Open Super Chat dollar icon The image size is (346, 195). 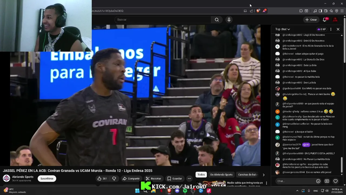tap(327, 181)
